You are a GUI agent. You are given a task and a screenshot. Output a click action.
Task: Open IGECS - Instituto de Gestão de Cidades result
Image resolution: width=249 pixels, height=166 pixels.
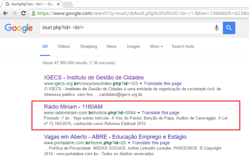click(x=94, y=78)
